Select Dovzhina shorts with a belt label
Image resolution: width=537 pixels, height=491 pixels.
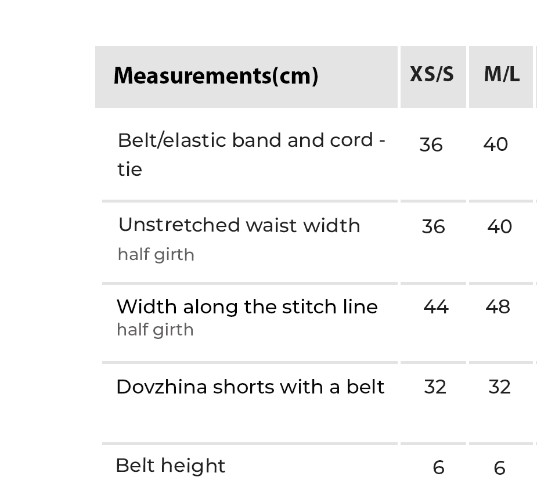(250, 387)
